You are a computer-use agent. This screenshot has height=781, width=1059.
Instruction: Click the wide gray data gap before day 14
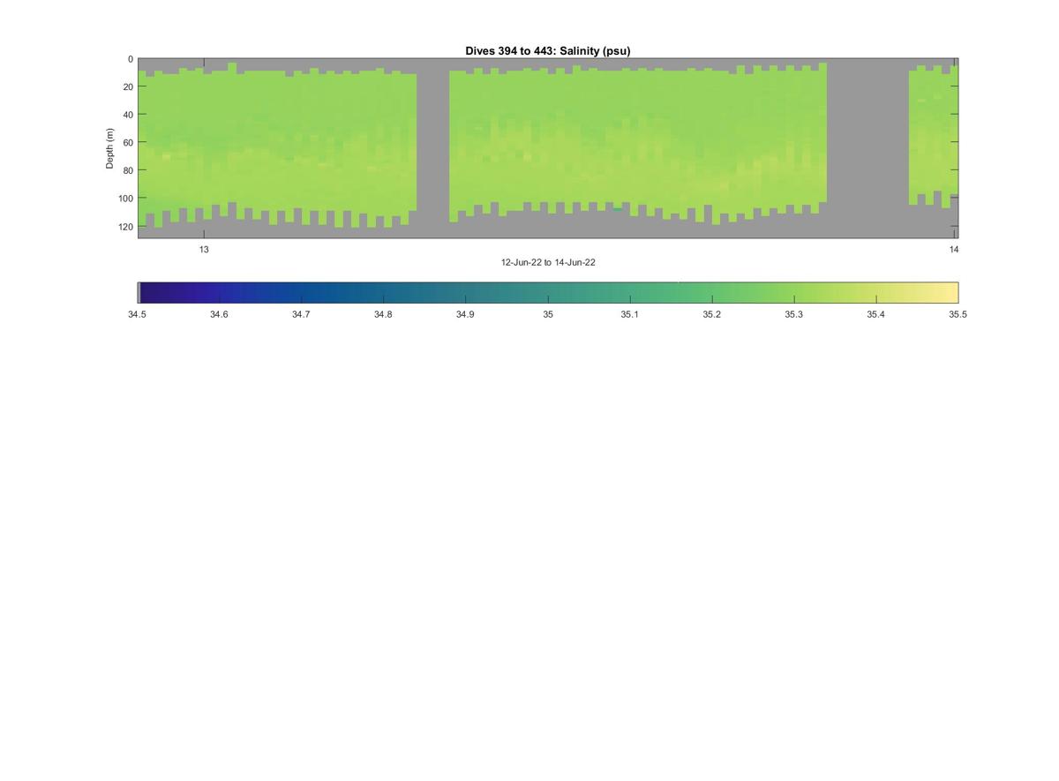click(867, 148)
